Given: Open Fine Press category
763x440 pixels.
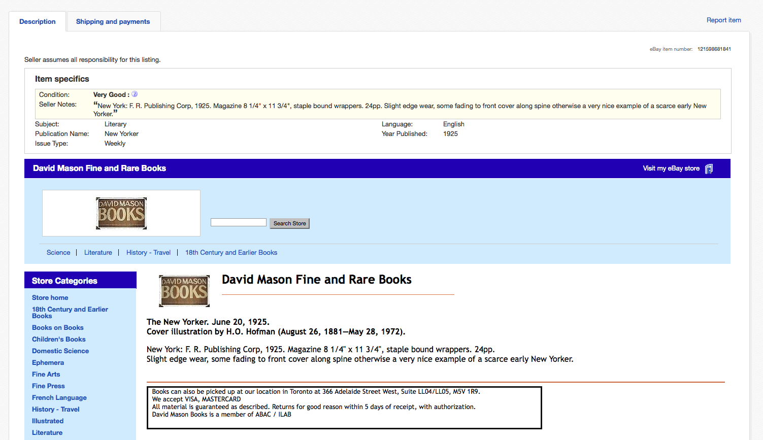Looking at the screenshot, I should coord(48,386).
